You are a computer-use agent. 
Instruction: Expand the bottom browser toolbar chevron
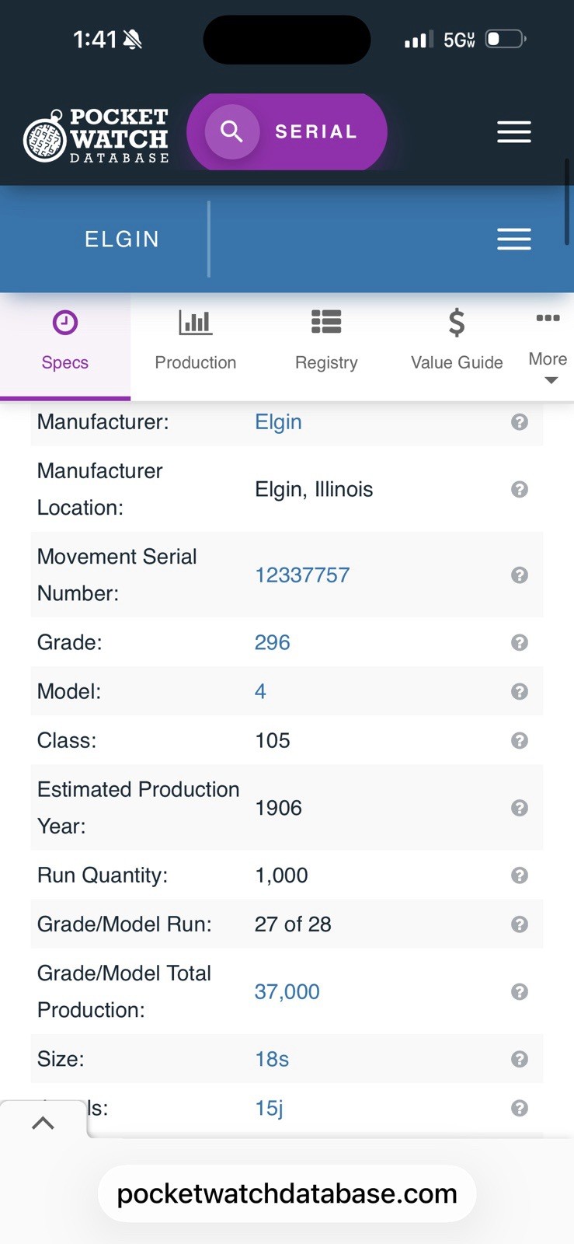[x=43, y=1123]
